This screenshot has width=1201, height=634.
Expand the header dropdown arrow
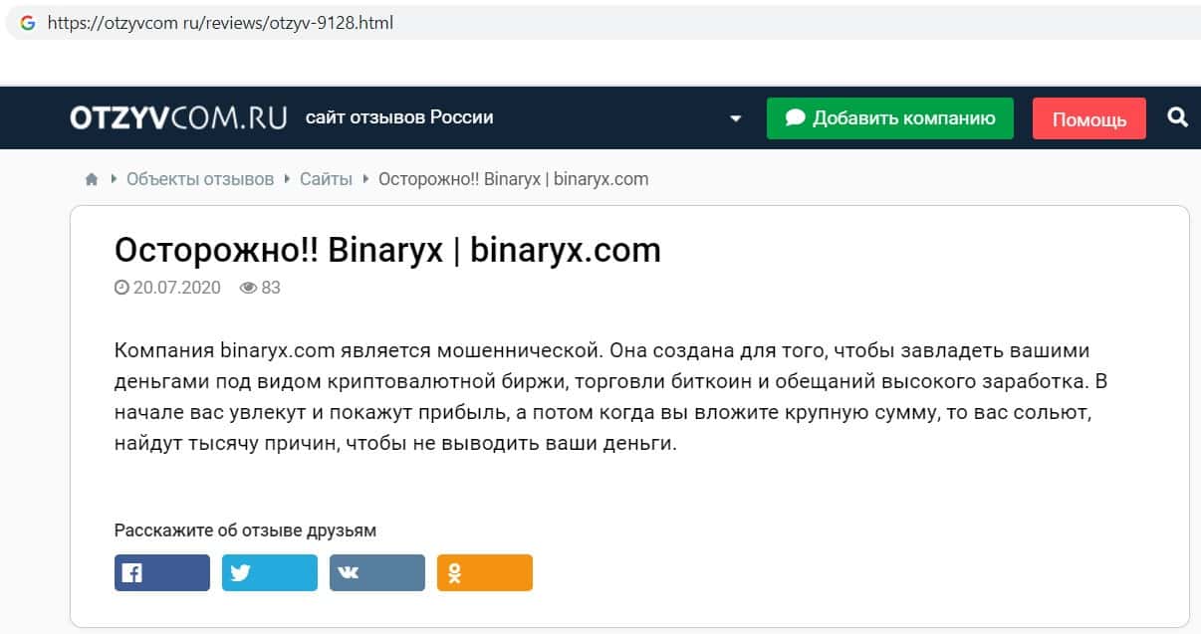pos(736,118)
